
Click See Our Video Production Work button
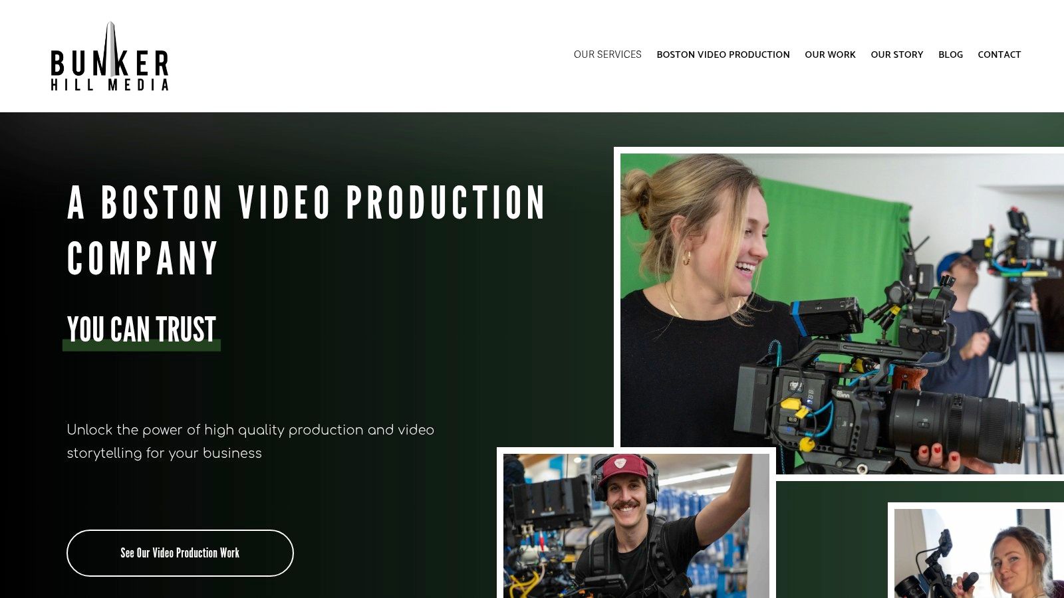point(180,553)
